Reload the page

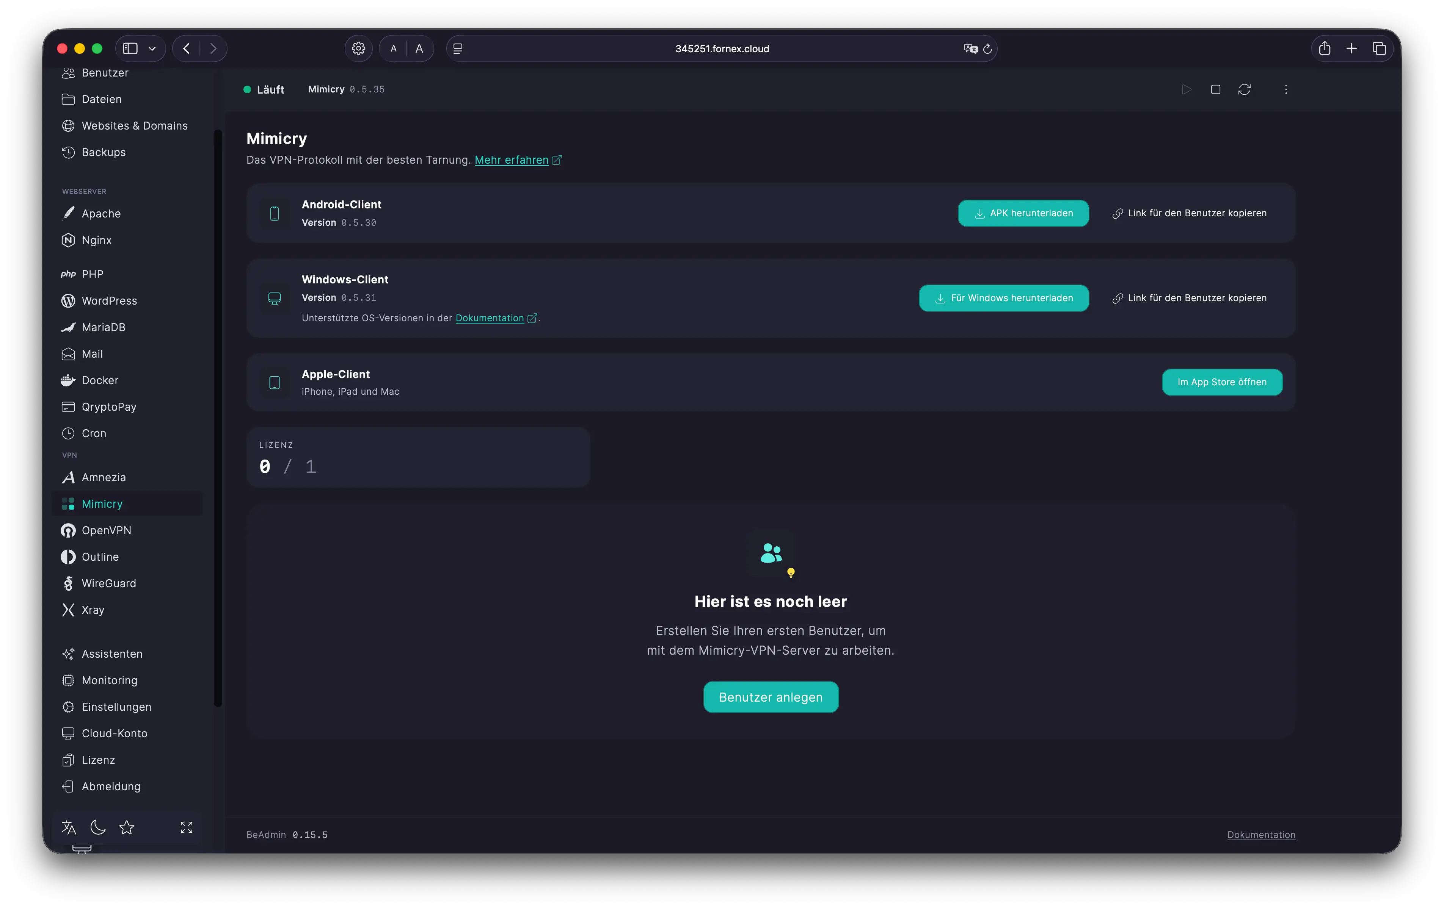[988, 48]
